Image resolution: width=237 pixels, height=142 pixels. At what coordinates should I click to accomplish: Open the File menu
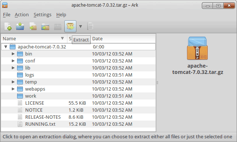click(x=7, y=15)
